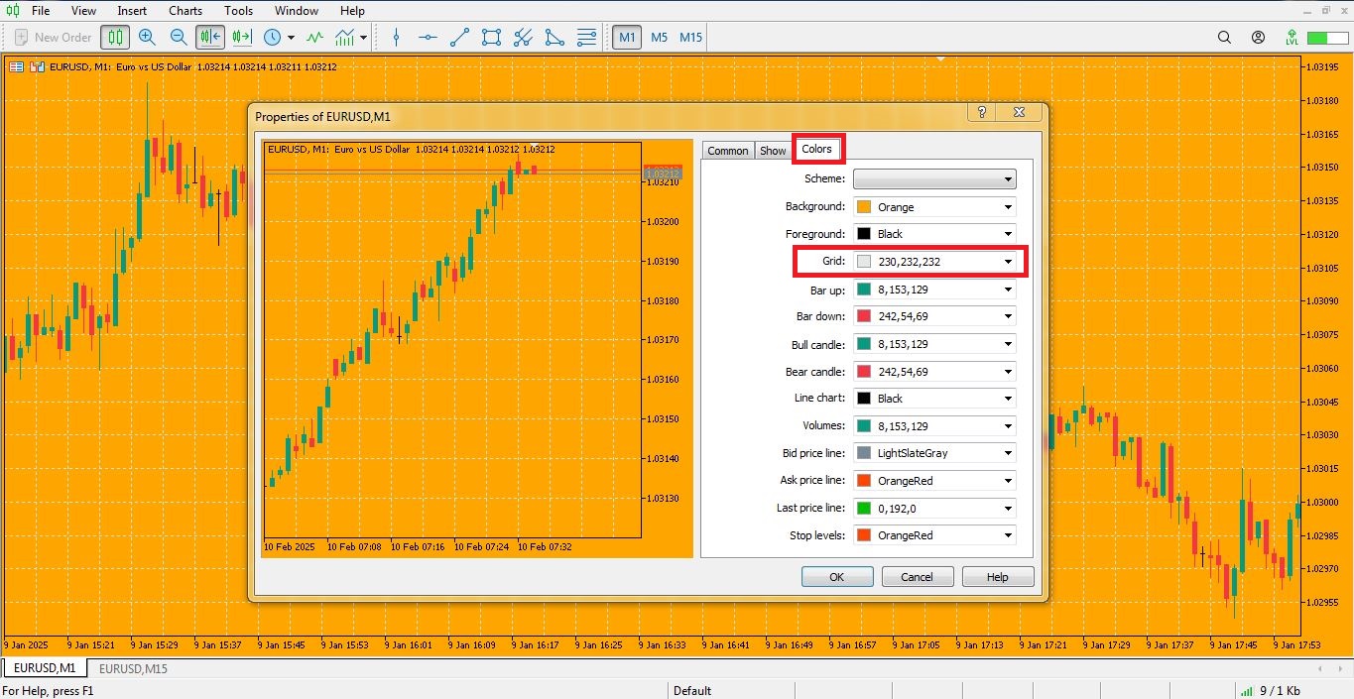The height and width of the screenshot is (699, 1354).
Task: Switch to the Common tab
Action: coord(727,151)
